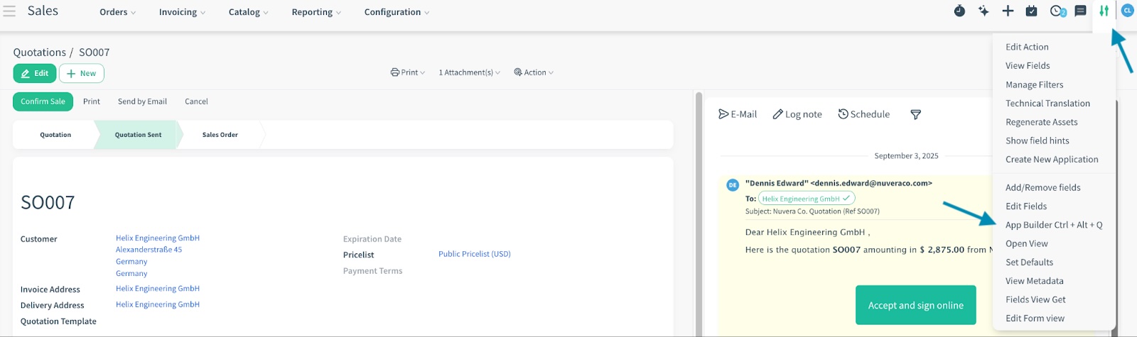1137x337 pixels.
Task: Click the Confirm Sale button
Action: tap(43, 101)
